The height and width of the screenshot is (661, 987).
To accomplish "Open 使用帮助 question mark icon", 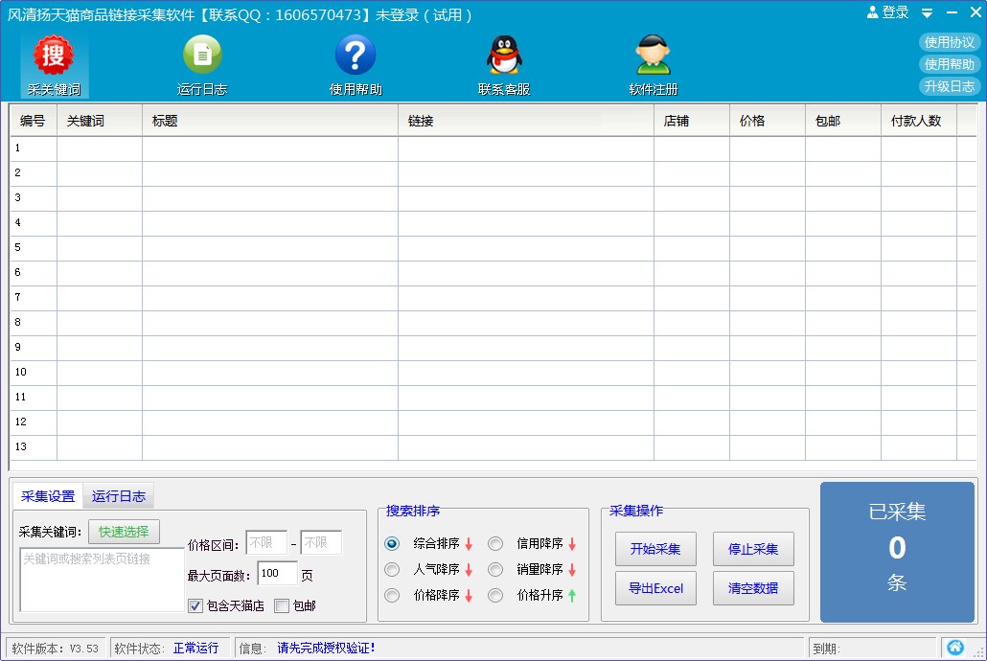I will [x=356, y=56].
